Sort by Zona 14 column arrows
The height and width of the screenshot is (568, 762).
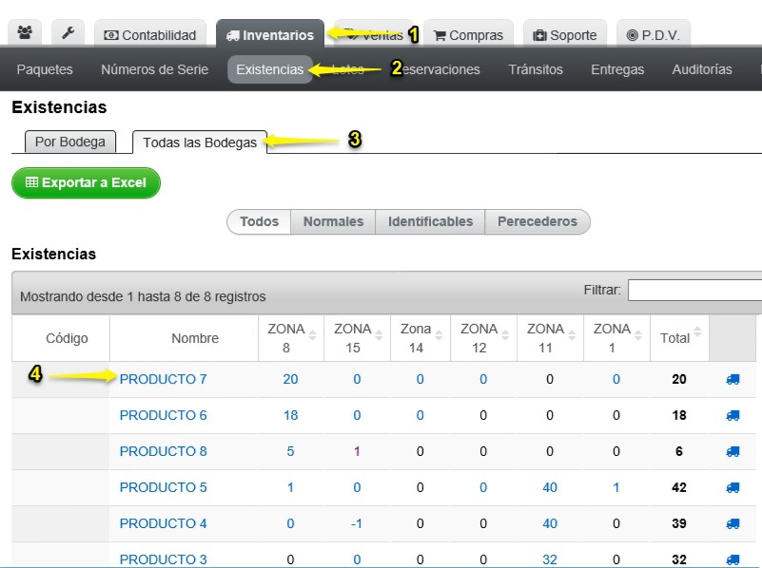(439, 334)
